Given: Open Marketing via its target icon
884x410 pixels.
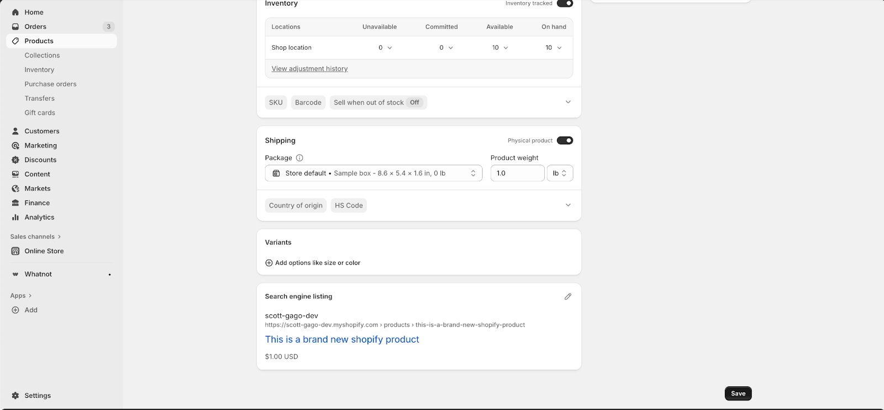Looking at the screenshot, I should coord(15,145).
